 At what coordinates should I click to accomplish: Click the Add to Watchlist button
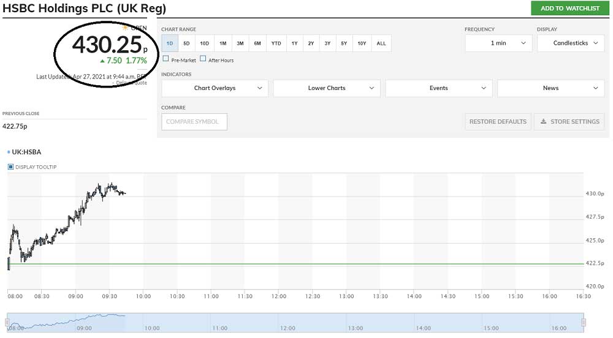[x=570, y=8]
